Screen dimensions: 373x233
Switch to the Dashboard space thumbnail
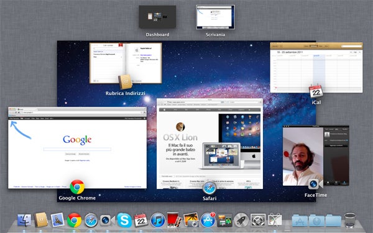pos(157,17)
